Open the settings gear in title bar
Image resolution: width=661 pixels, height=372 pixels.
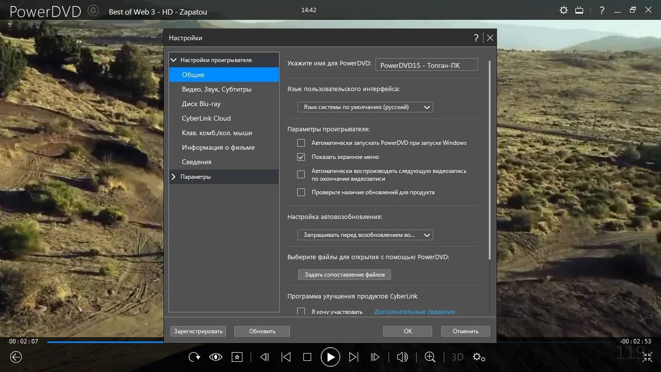[x=564, y=10]
